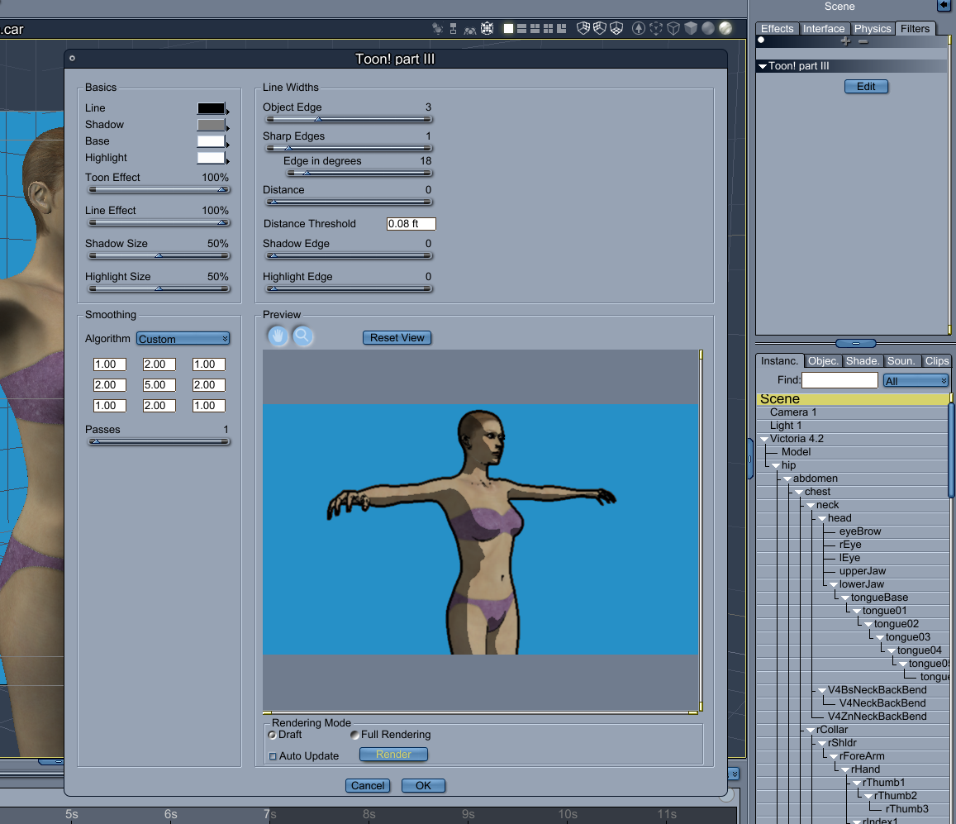
Task: Select Light 1 in the scene tree
Action: [785, 426]
